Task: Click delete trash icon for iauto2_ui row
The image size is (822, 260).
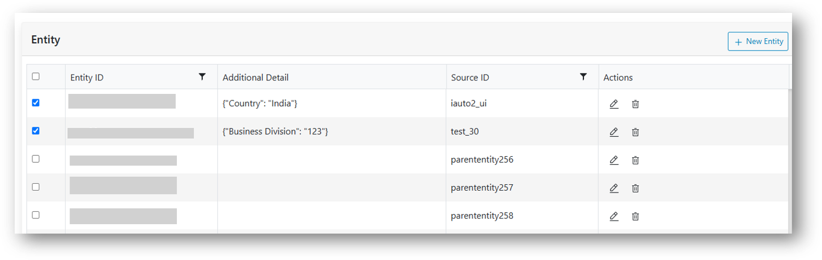Action: coord(635,104)
